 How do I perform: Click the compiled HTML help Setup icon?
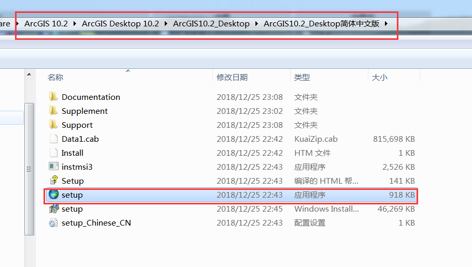53,181
